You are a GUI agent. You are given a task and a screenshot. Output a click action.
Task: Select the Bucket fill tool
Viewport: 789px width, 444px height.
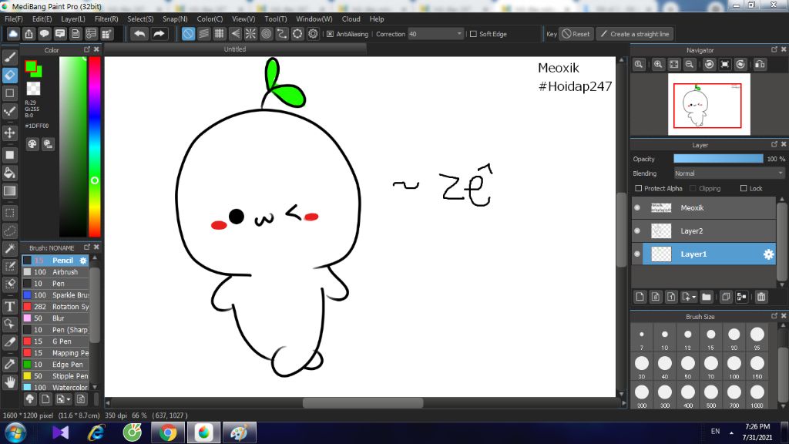[9, 173]
